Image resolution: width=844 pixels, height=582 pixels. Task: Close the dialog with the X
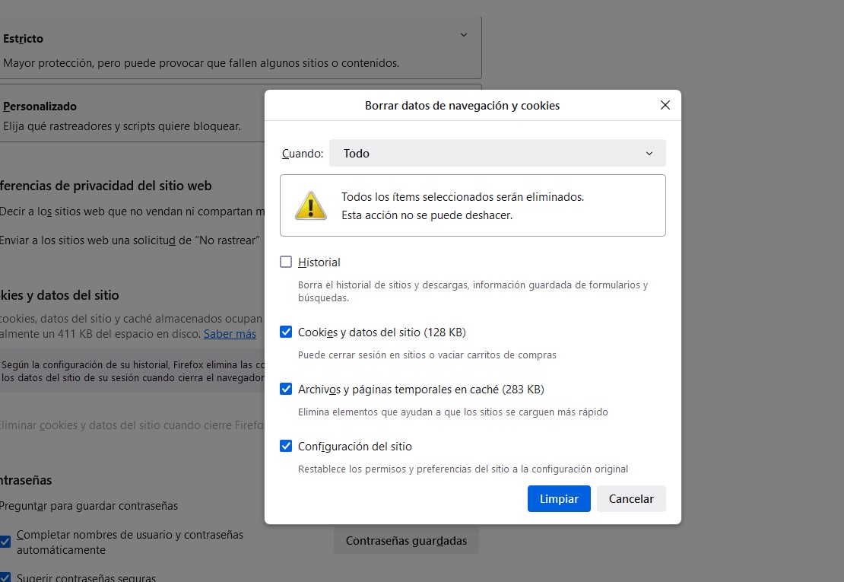point(665,105)
